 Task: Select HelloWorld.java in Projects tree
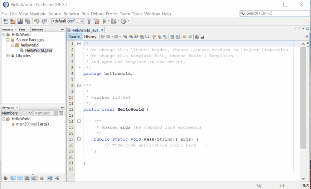pos(39,50)
